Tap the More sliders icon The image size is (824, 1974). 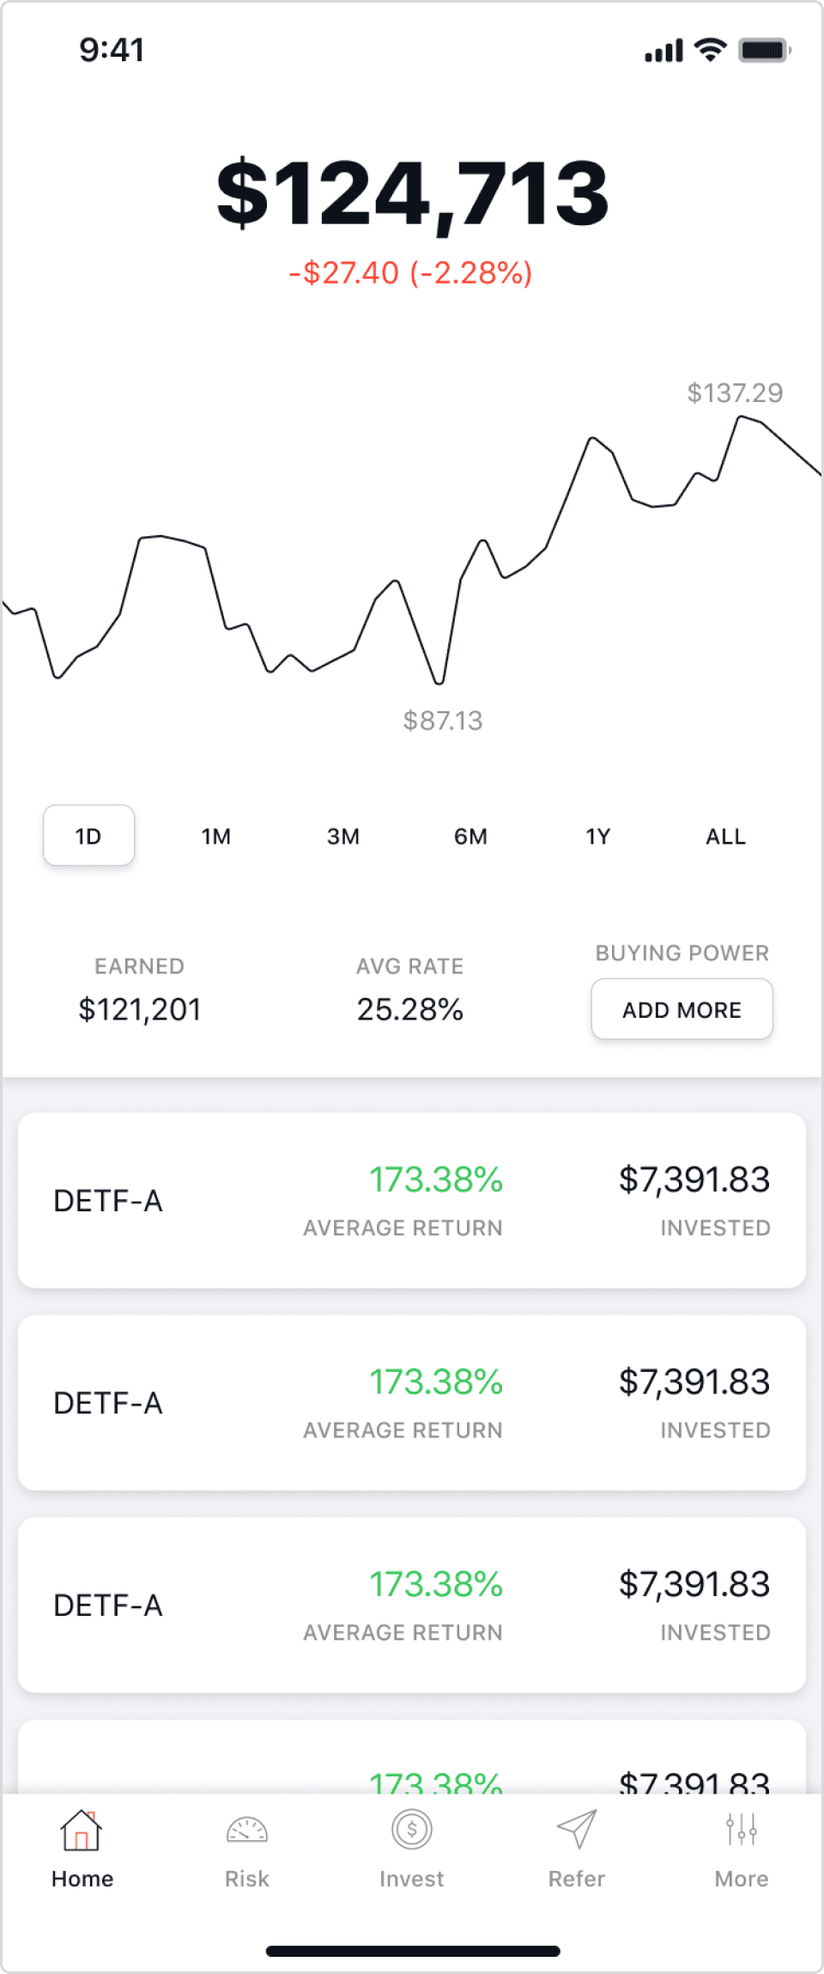point(742,1830)
